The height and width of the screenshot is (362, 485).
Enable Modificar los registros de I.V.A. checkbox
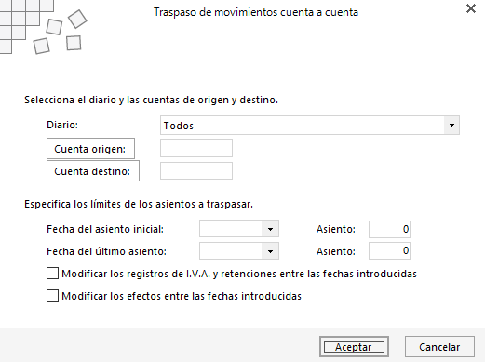pyautogui.click(x=52, y=274)
